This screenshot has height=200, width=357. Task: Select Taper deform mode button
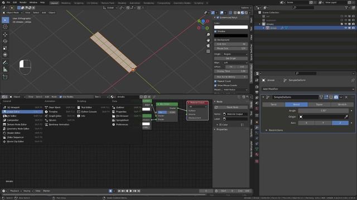(319, 104)
